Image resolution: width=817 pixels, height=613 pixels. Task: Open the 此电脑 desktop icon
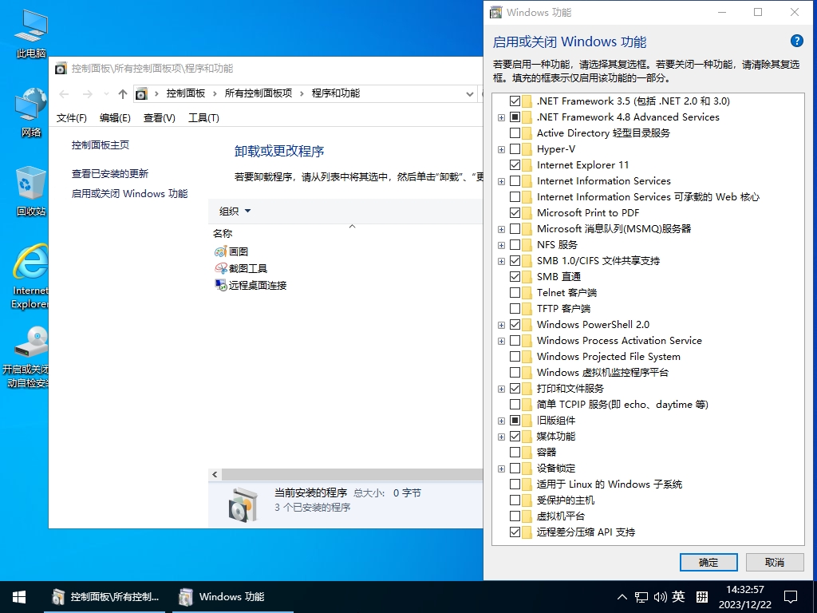point(31,34)
